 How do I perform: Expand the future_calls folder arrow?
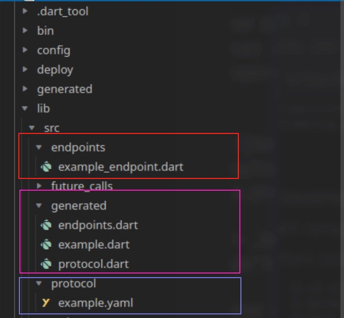[39, 186]
